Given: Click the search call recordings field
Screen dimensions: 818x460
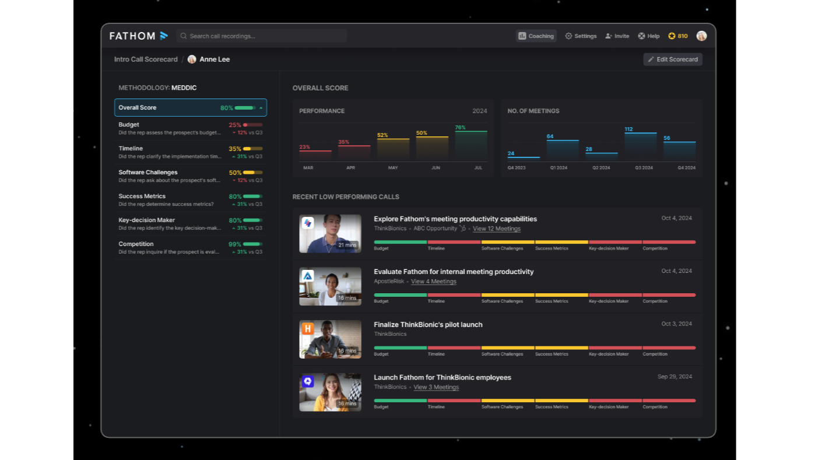Looking at the screenshot, I should coord(261,36).
